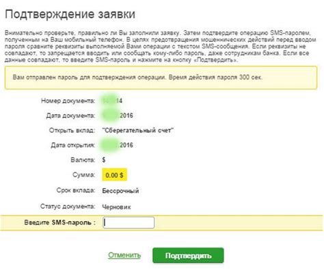Click the 2016 value beside Дата документа

pyautogui.click(x=126, y=116)
